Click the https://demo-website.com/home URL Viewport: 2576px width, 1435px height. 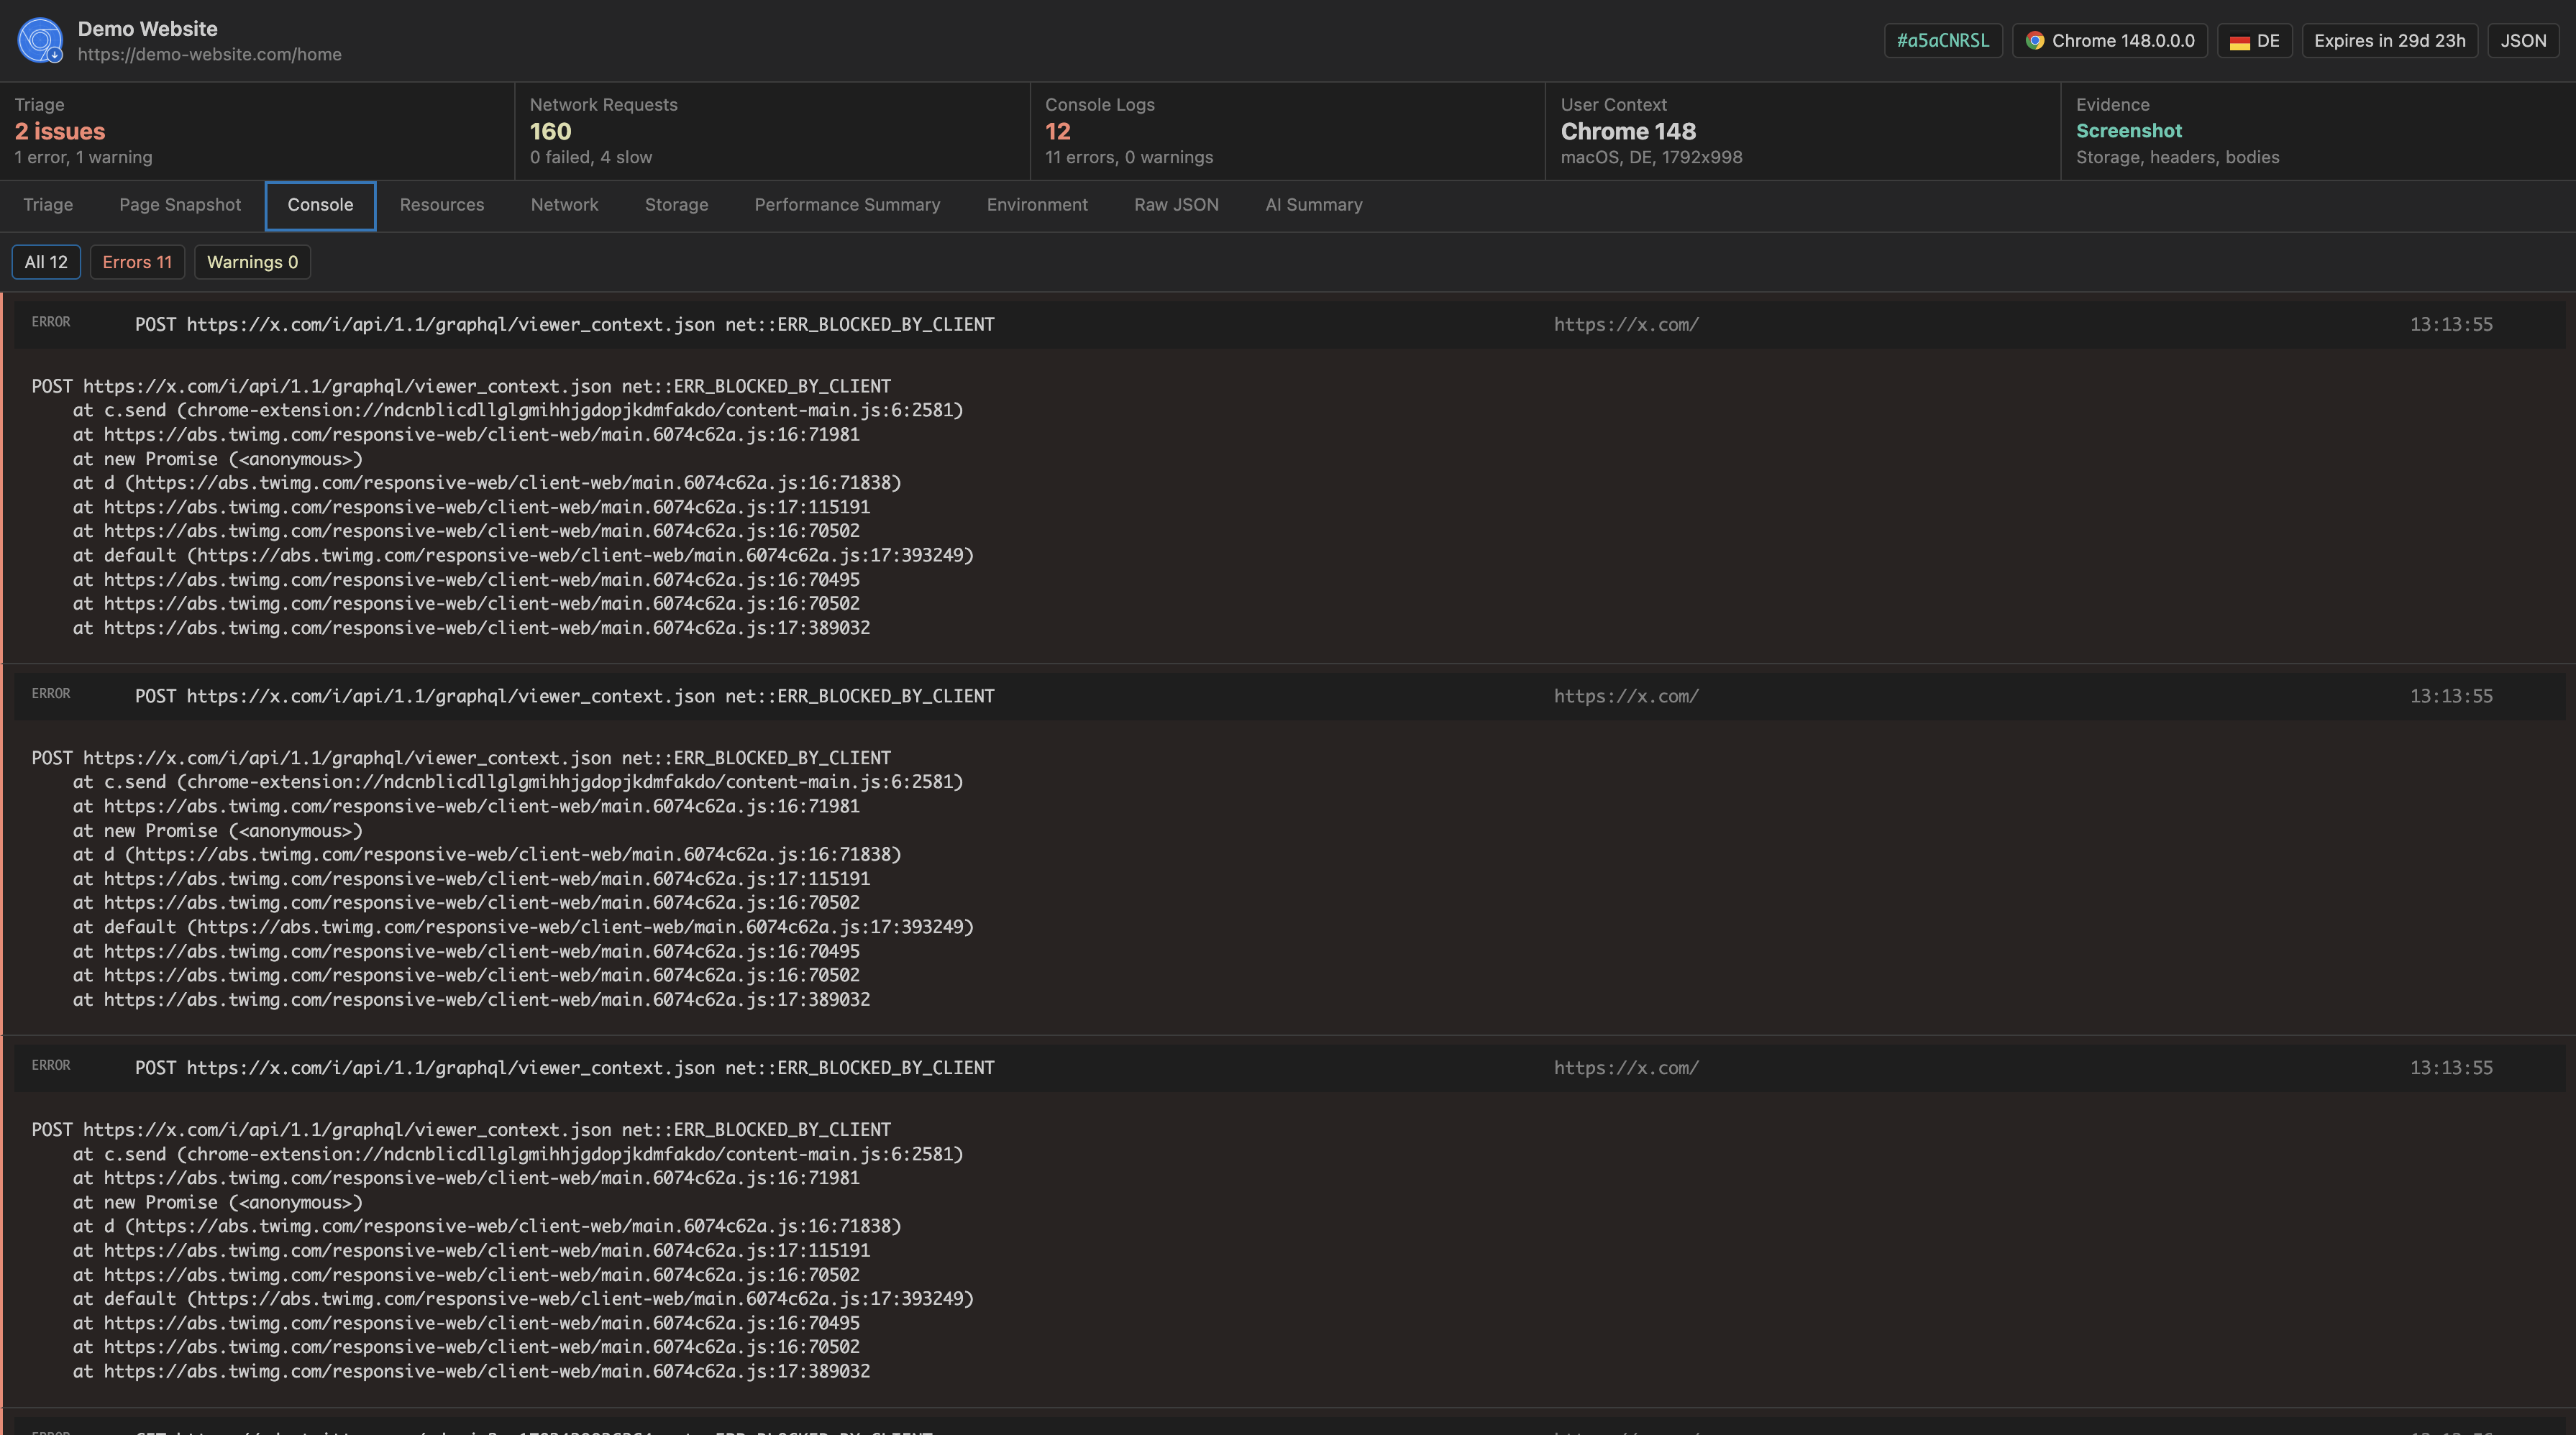click(210, 55)
